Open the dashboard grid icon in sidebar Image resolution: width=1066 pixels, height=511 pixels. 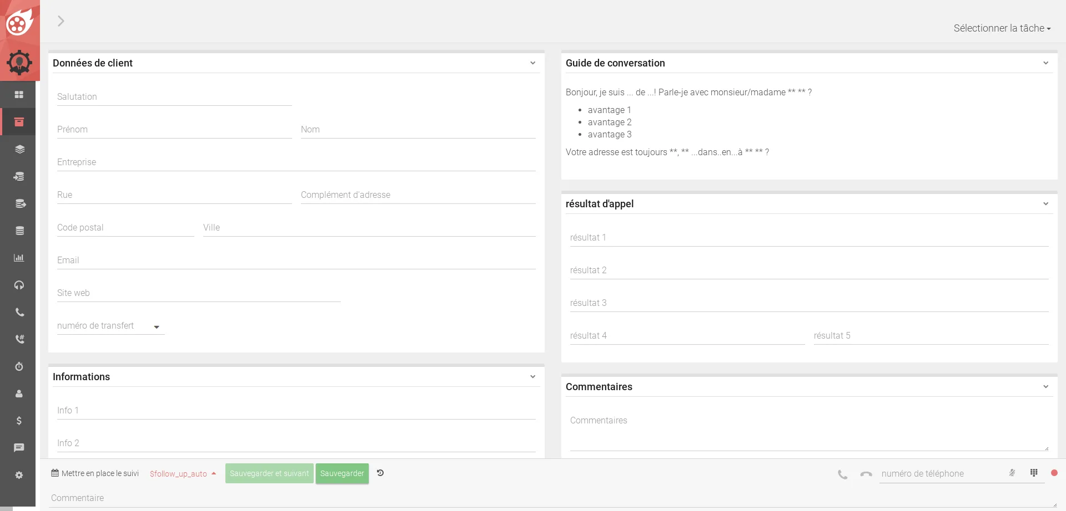click(19, 95)
